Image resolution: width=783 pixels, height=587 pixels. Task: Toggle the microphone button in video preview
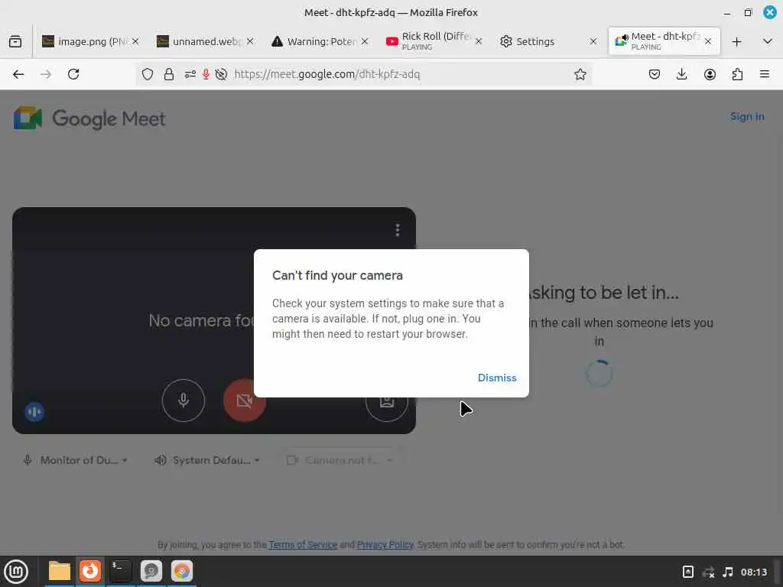(x=184, y=401)
